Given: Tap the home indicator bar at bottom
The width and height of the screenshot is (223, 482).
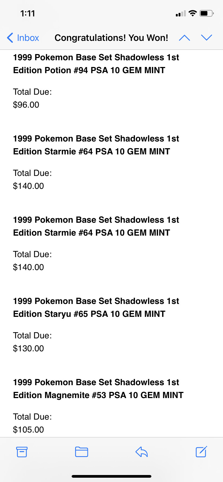Looking at the screenshot, I should coord(111,476).
